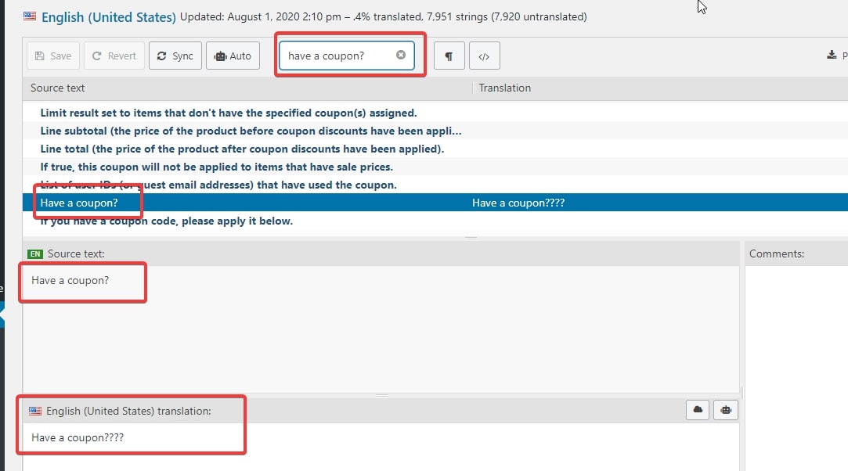
Task: Select row 'If you have a coupon code...'
Action: click(x=435, y=221)
